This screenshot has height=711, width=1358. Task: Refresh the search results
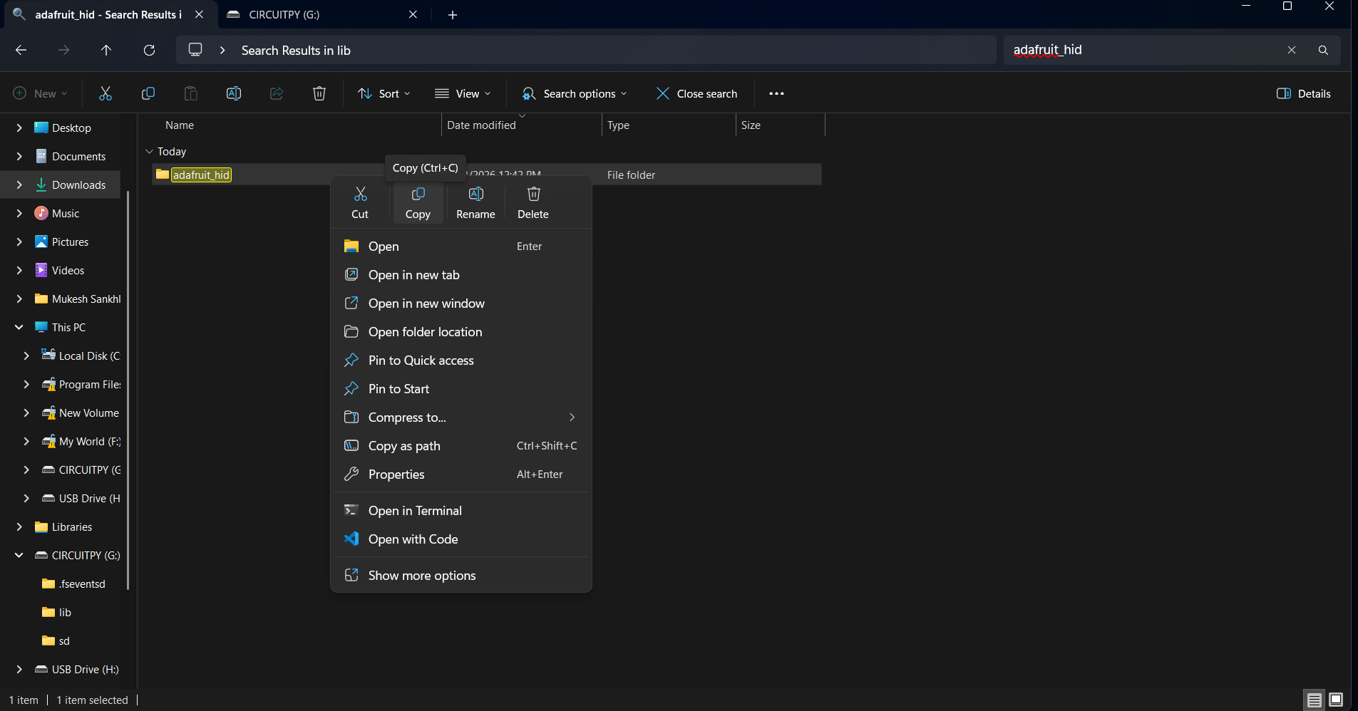pyautogui.click(x=149, y=50)
